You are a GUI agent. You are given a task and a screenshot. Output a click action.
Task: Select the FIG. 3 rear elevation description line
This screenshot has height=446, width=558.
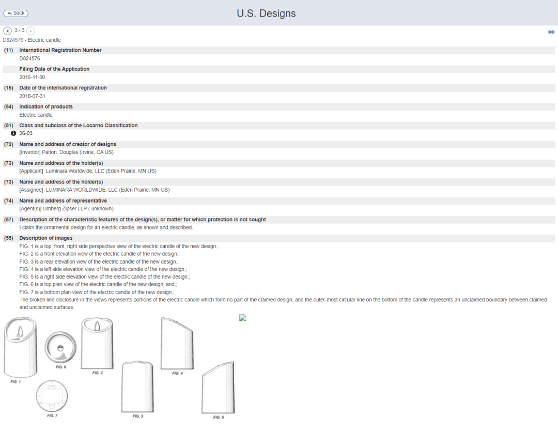(x=99, y=262)
